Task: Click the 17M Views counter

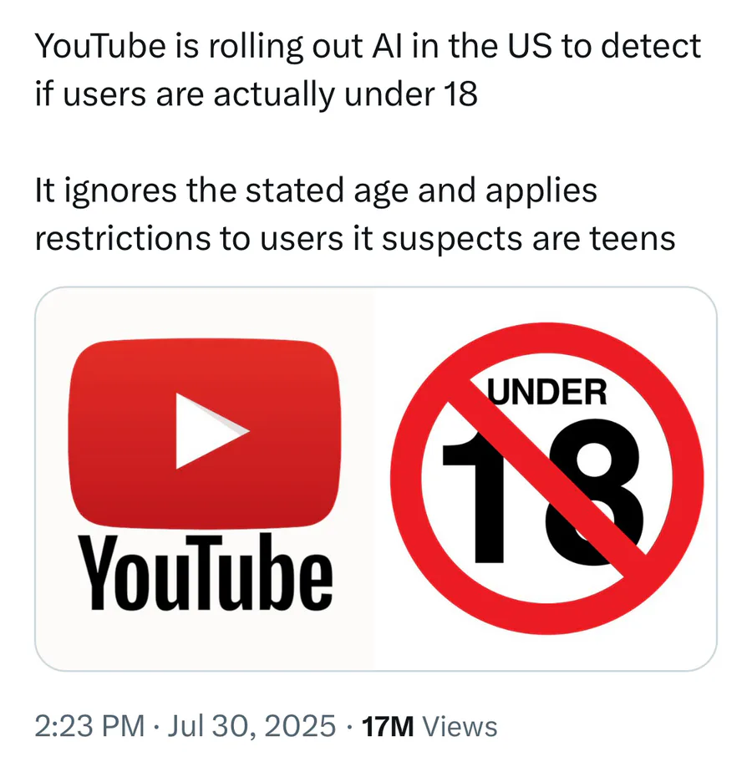Action: click(429, 726)
